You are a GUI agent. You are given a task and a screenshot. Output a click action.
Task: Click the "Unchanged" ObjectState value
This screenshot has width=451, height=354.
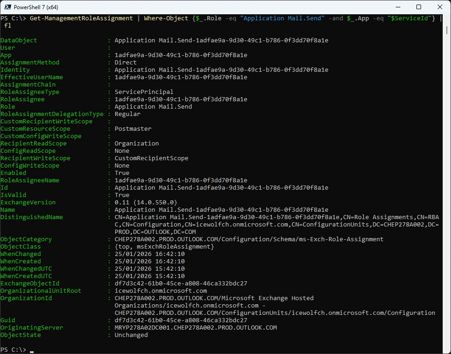tap(131, 335)
